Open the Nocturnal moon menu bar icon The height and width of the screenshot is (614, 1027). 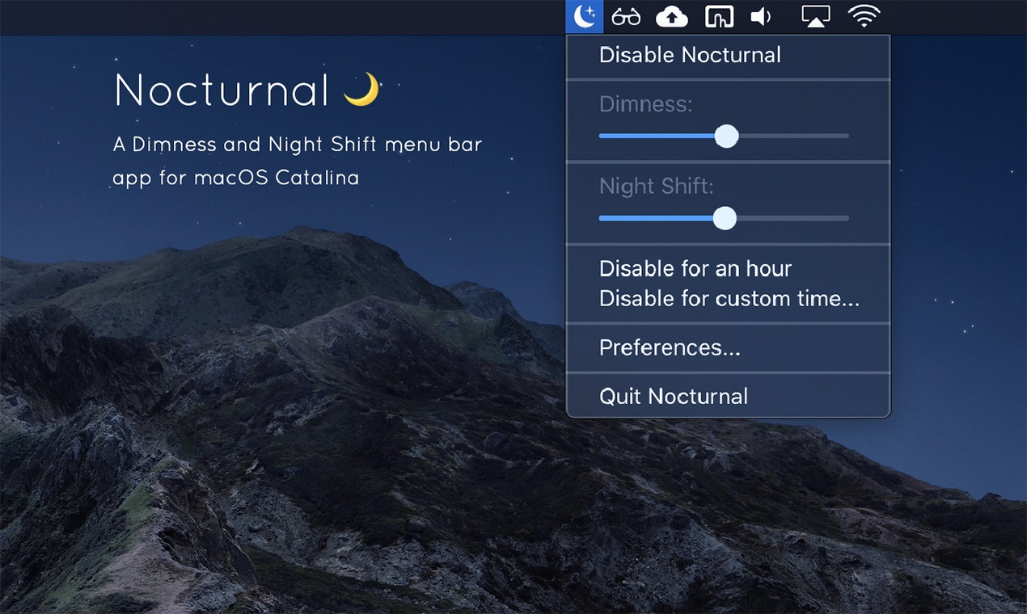(x=584, y=15)
